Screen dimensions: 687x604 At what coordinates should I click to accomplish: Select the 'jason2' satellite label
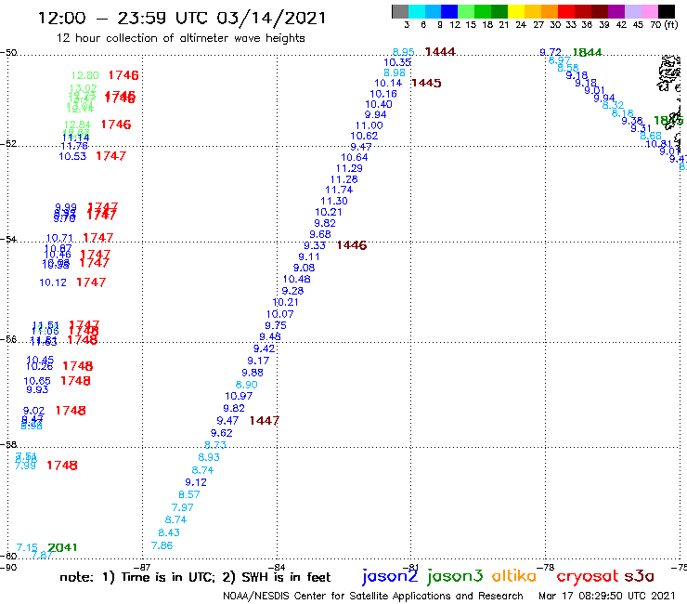(x=390, y=576)
